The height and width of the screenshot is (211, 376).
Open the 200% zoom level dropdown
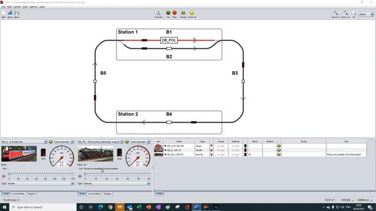[x=372, y=14]
